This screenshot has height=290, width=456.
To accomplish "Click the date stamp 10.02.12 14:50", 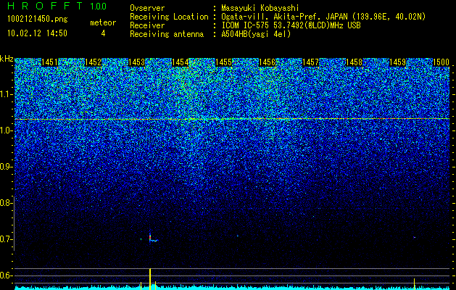I will [x=37, y=33].
